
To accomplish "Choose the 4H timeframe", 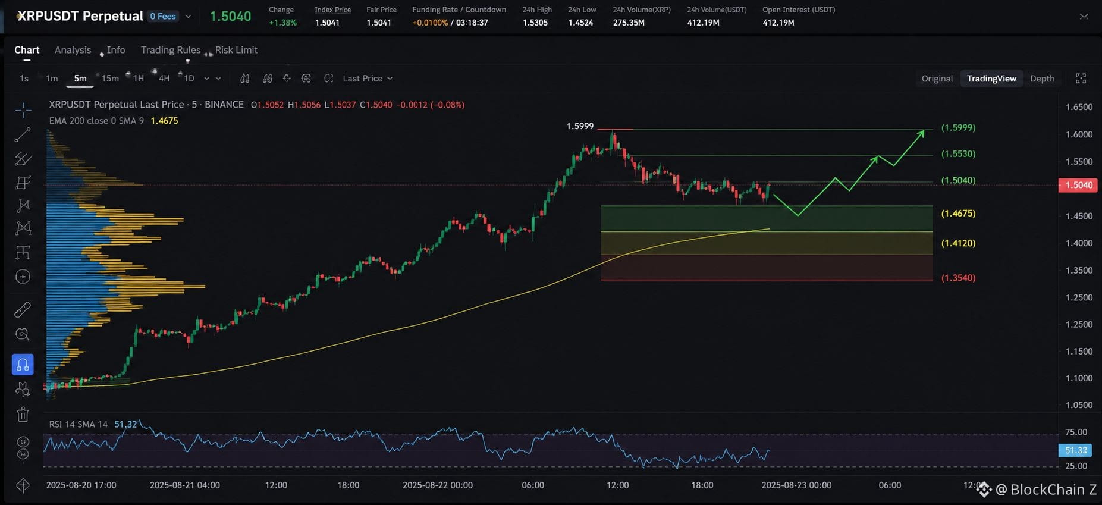I will coord(164,79).
